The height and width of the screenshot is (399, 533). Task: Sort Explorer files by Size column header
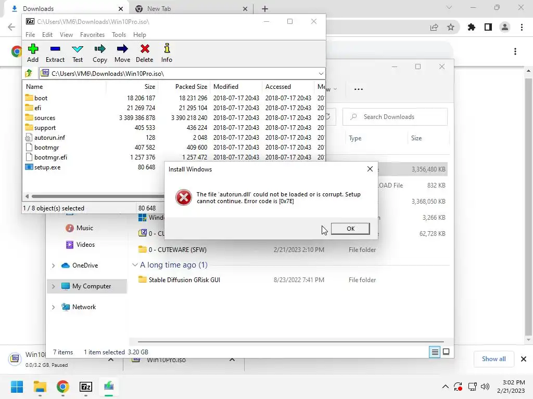tap(416, 138)
